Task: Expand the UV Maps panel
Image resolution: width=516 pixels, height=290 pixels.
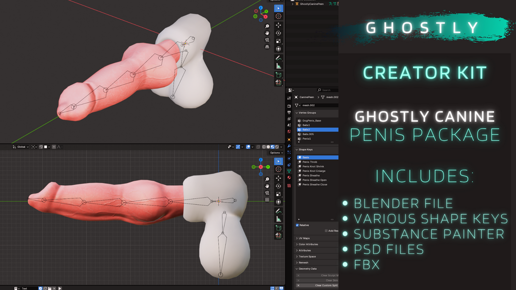Action: 297,238
